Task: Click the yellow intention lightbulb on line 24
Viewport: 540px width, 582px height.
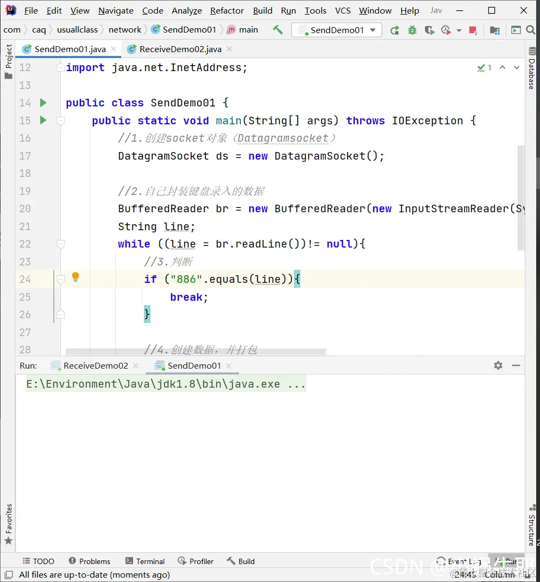Action: (76, 276)
